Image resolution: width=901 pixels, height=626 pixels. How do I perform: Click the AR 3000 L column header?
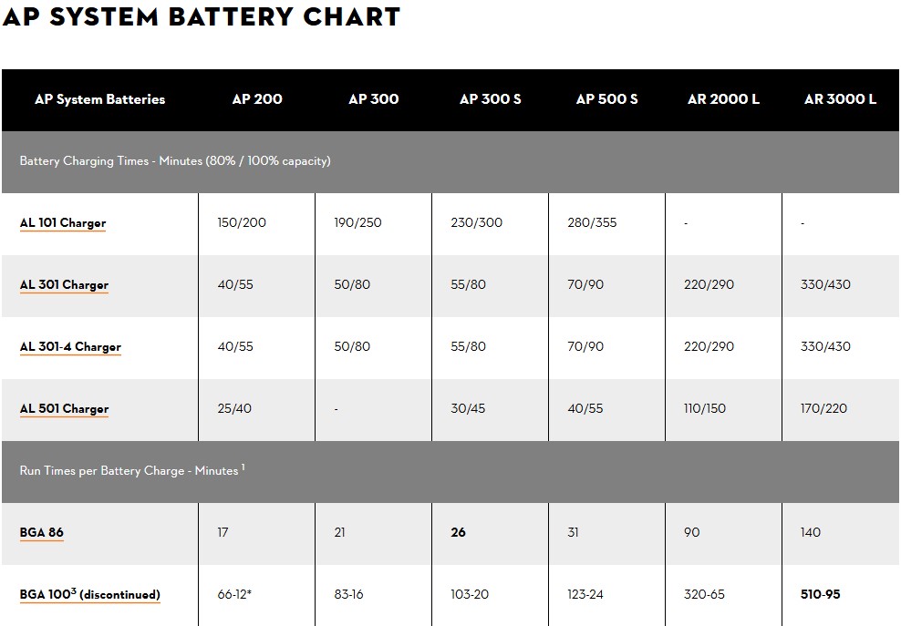840,99
